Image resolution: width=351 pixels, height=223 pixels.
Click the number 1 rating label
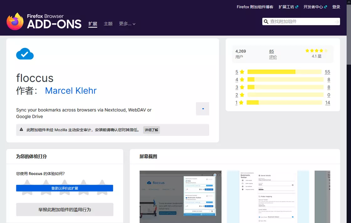pos(236,103)
